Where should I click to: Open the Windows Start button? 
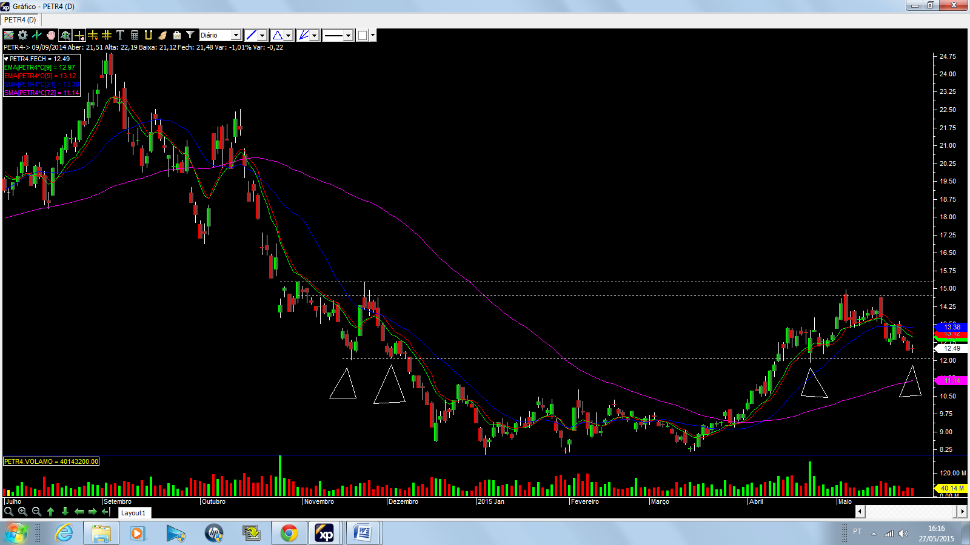[x=16, y=533]
